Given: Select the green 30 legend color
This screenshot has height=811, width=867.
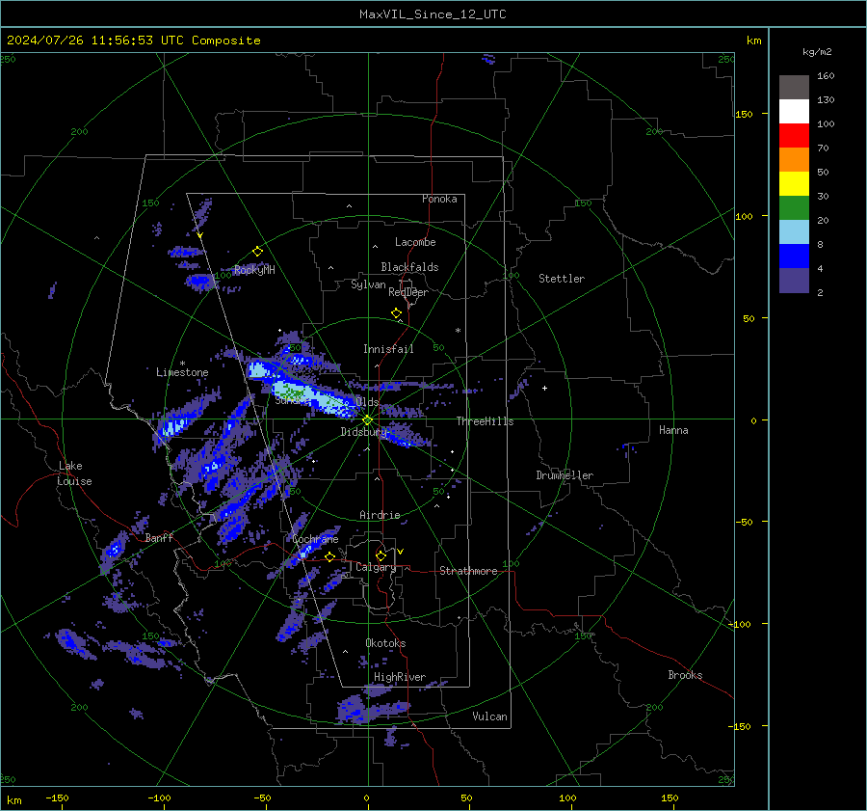Looking at the screenshot, I should (794, 207).
